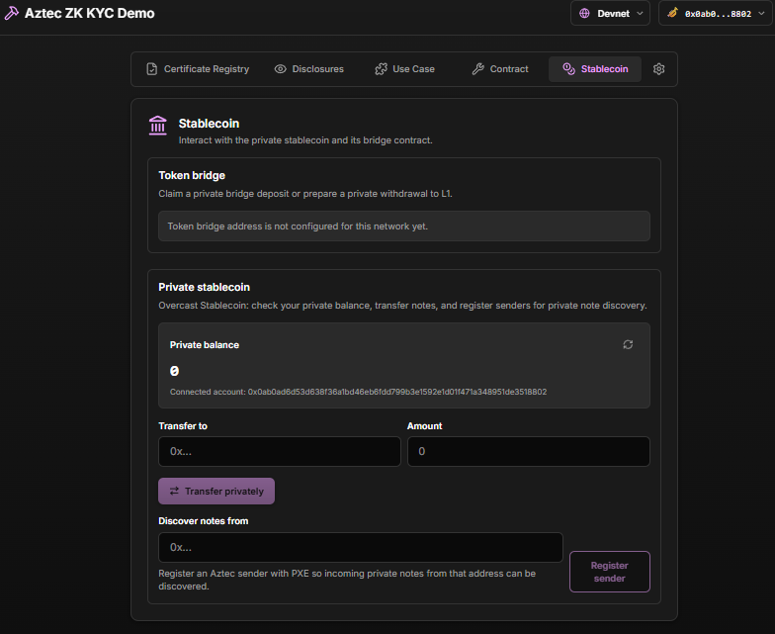The image size is (775, 634).
Task: Click the Register sender button
Action: tap(609, 572)
